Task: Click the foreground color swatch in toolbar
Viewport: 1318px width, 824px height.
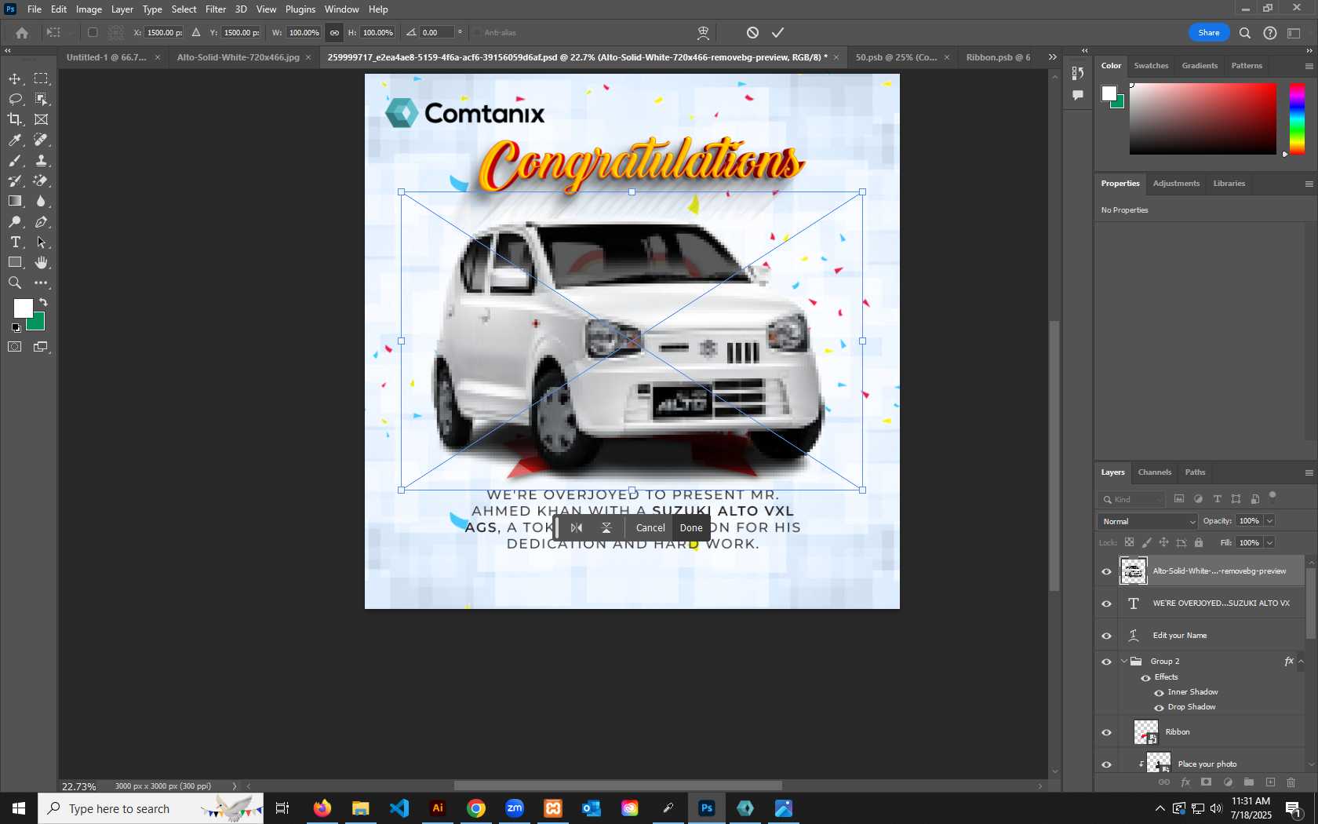Action: point(23,308)
